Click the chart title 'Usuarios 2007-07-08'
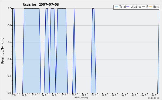 point(41,4)
